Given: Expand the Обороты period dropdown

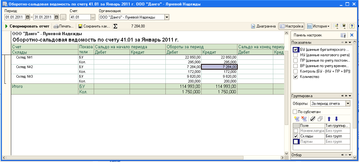Looking at the screenshot, I should [x=348, y=104].
